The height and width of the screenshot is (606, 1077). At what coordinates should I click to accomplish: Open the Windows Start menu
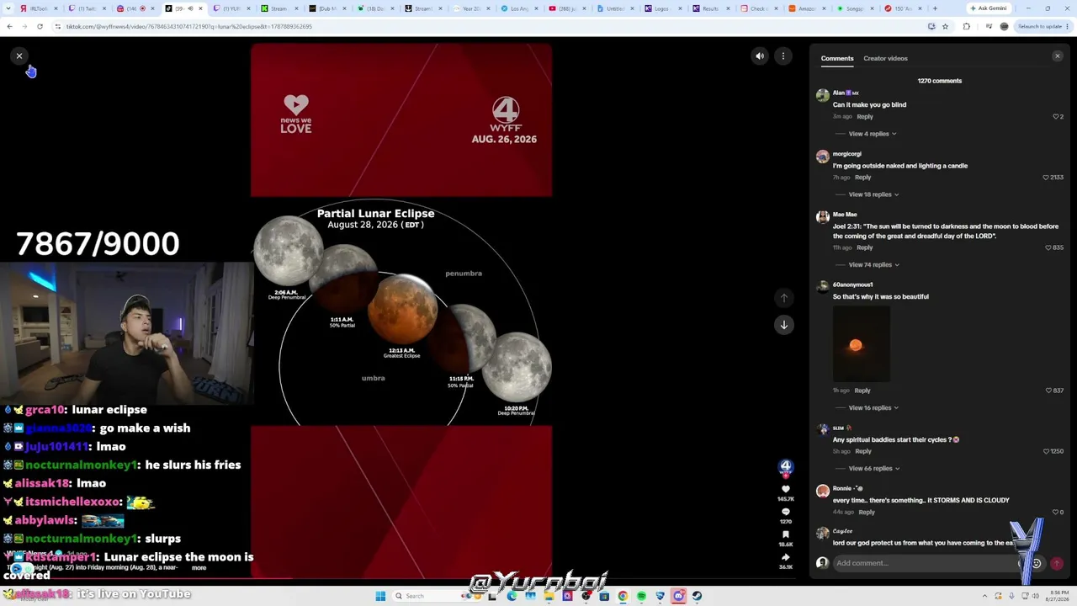380,596
